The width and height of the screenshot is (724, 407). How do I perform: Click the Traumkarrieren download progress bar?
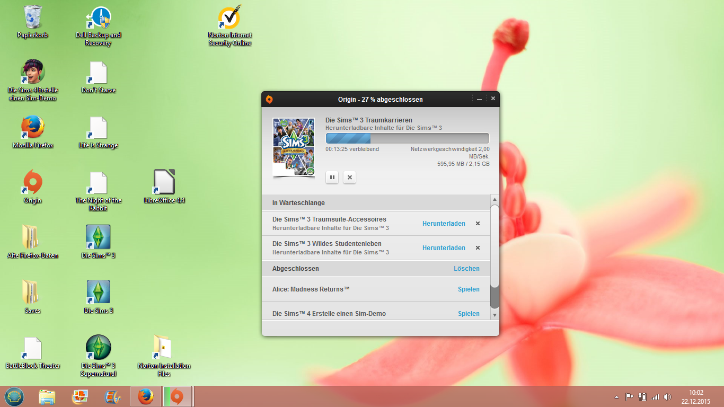point(407,138)
